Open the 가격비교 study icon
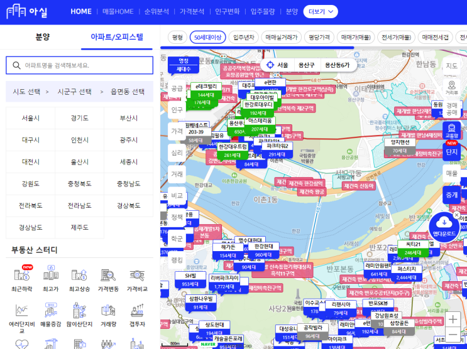 [137, 274]
